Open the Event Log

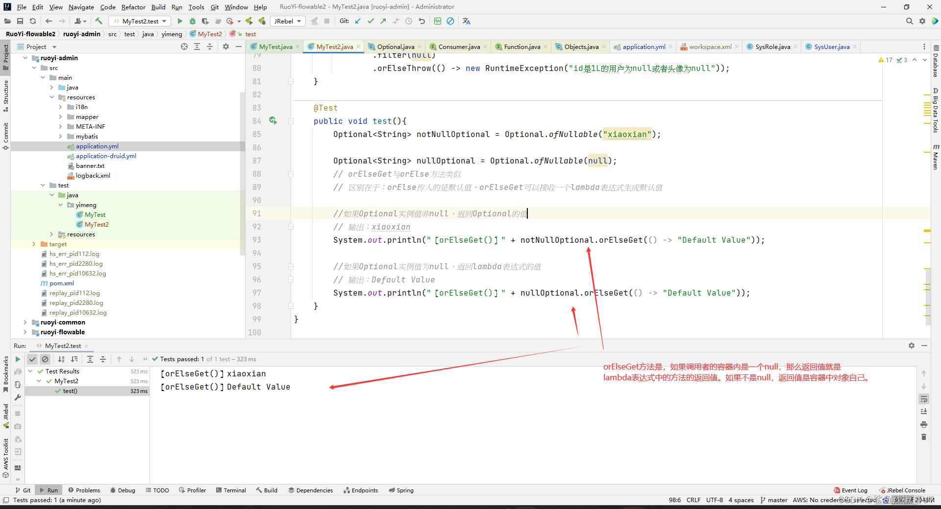[x=850, y=490]
